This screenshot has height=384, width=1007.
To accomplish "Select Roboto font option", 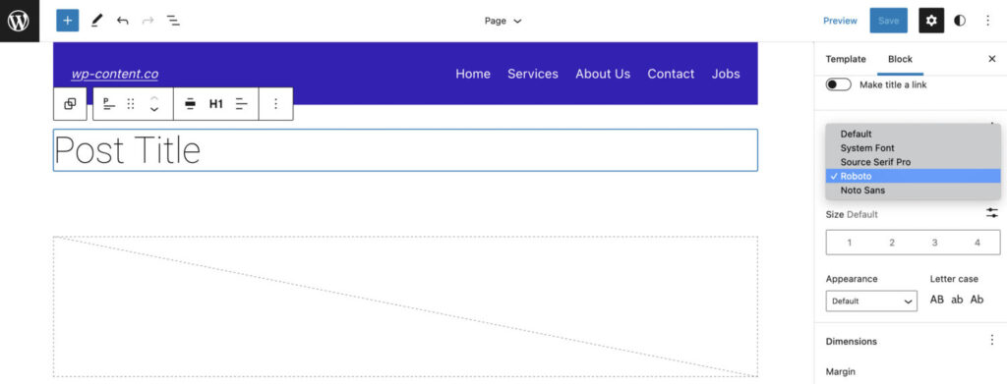I will pyautogui.click(x=913, y=177).
